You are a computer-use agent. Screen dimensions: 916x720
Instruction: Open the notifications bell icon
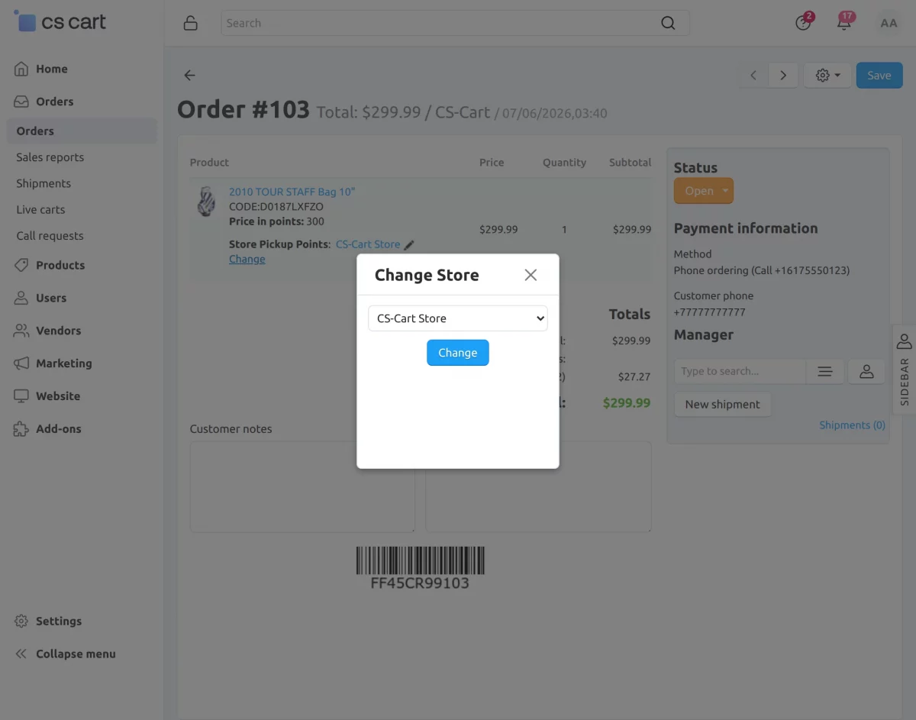coord(844,22)
